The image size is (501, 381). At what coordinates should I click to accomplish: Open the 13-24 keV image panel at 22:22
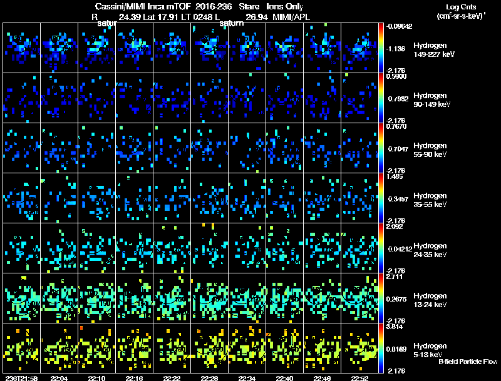point(172,298)
